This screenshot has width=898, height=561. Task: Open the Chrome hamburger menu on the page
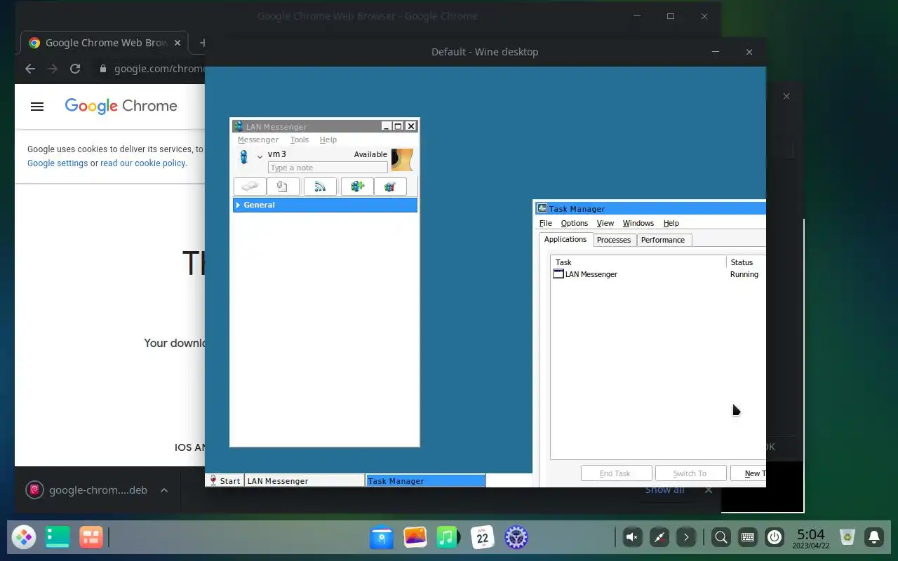pos(37,107)
